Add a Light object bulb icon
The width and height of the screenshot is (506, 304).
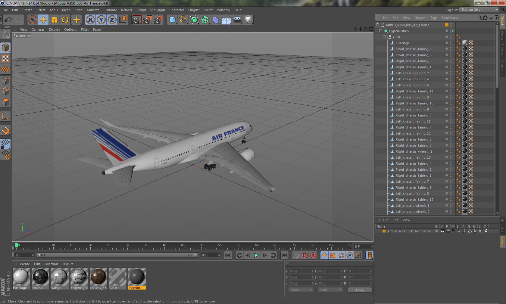[x=248, y=20]
